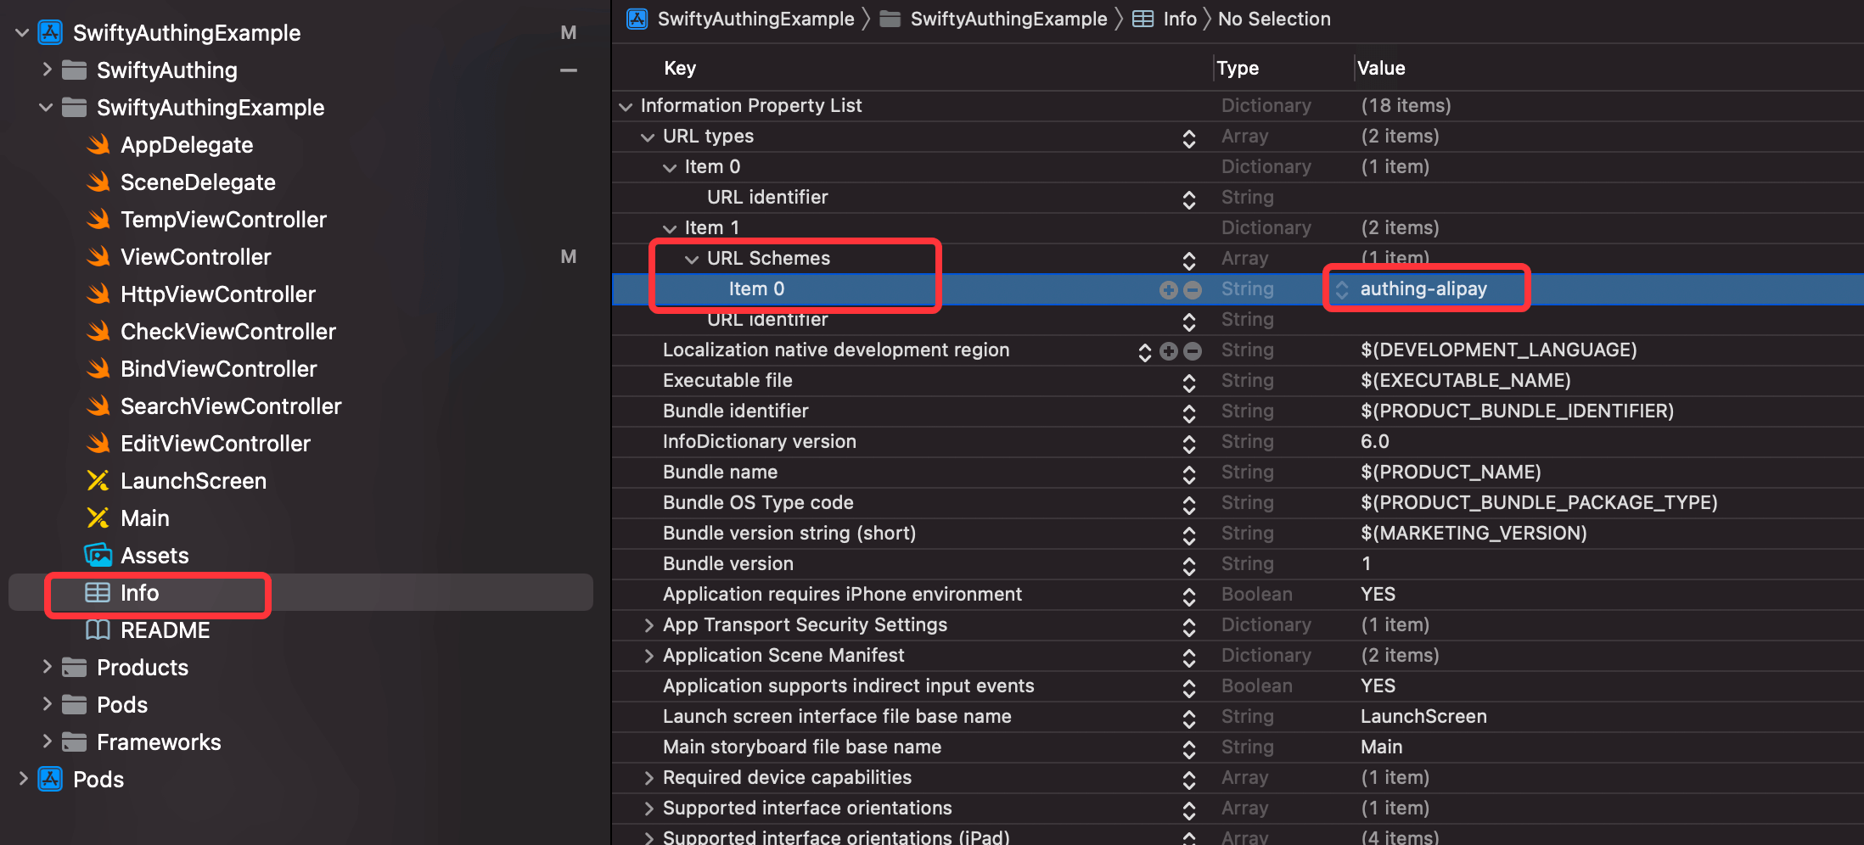Click the Swift icon next to AppDelegate
1864x845 pixels.
[x=98, y=145]
